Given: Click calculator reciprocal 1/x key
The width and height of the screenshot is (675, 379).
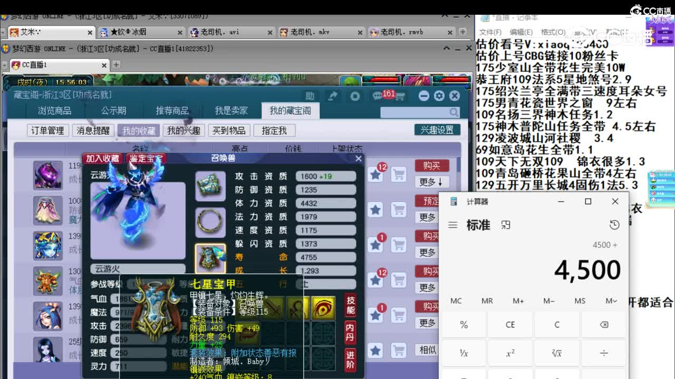Looking at the screenshot, I should pos(464,353).
